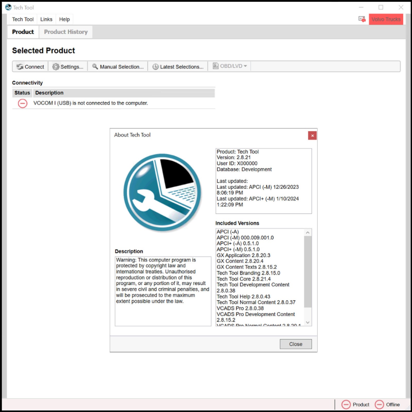Select 'Tech Tool Core 2.8.21.4' entry
Screen dimensions: 412x412
pyautogui.click(x=244, y=279)
